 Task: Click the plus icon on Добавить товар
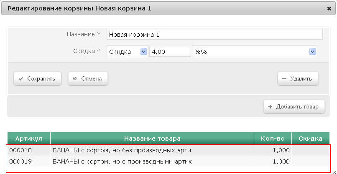click(x=271, y=107)
